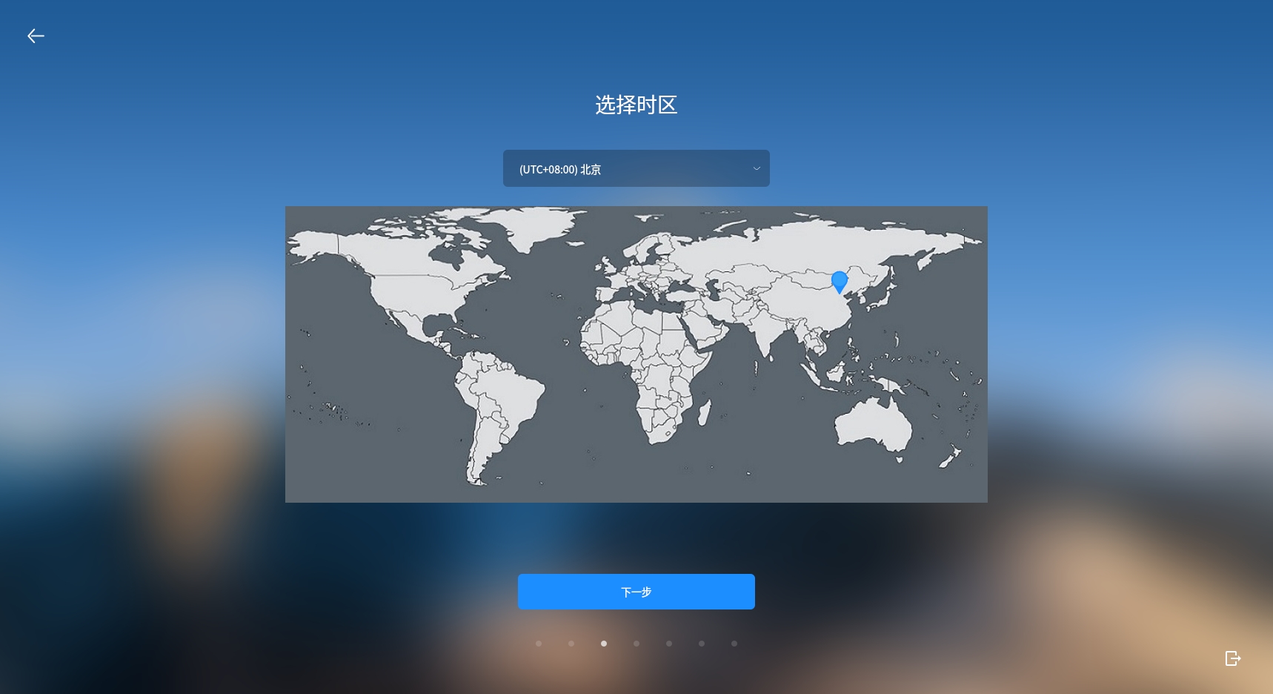
Task: Expand timezone list via the chevron arrow
Action: click(x=756, y=168)
